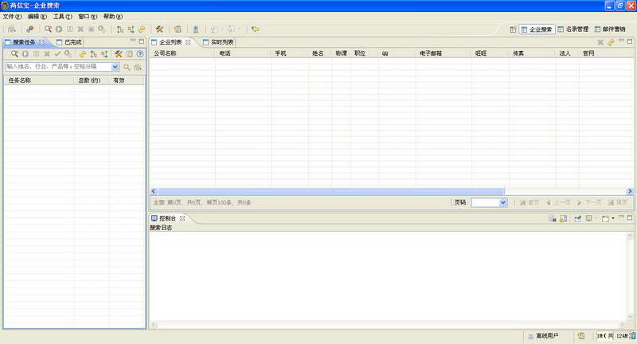This screenshot has width=637, height=344.
Task: Click the 任务名称 column header
Action: [x=39, y=80]
